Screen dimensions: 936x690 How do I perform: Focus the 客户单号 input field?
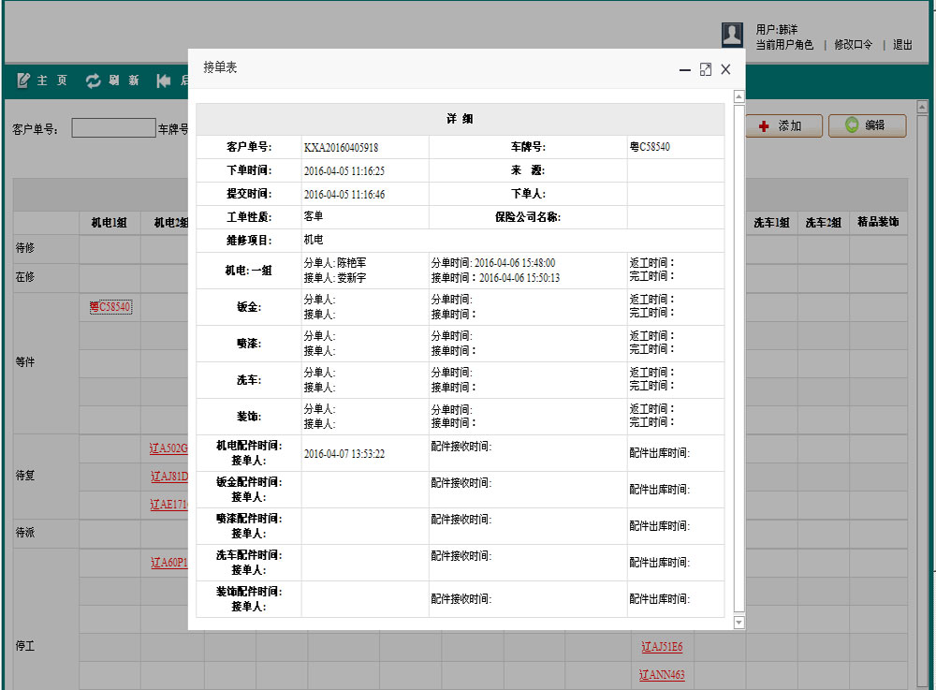click(113, 128)
